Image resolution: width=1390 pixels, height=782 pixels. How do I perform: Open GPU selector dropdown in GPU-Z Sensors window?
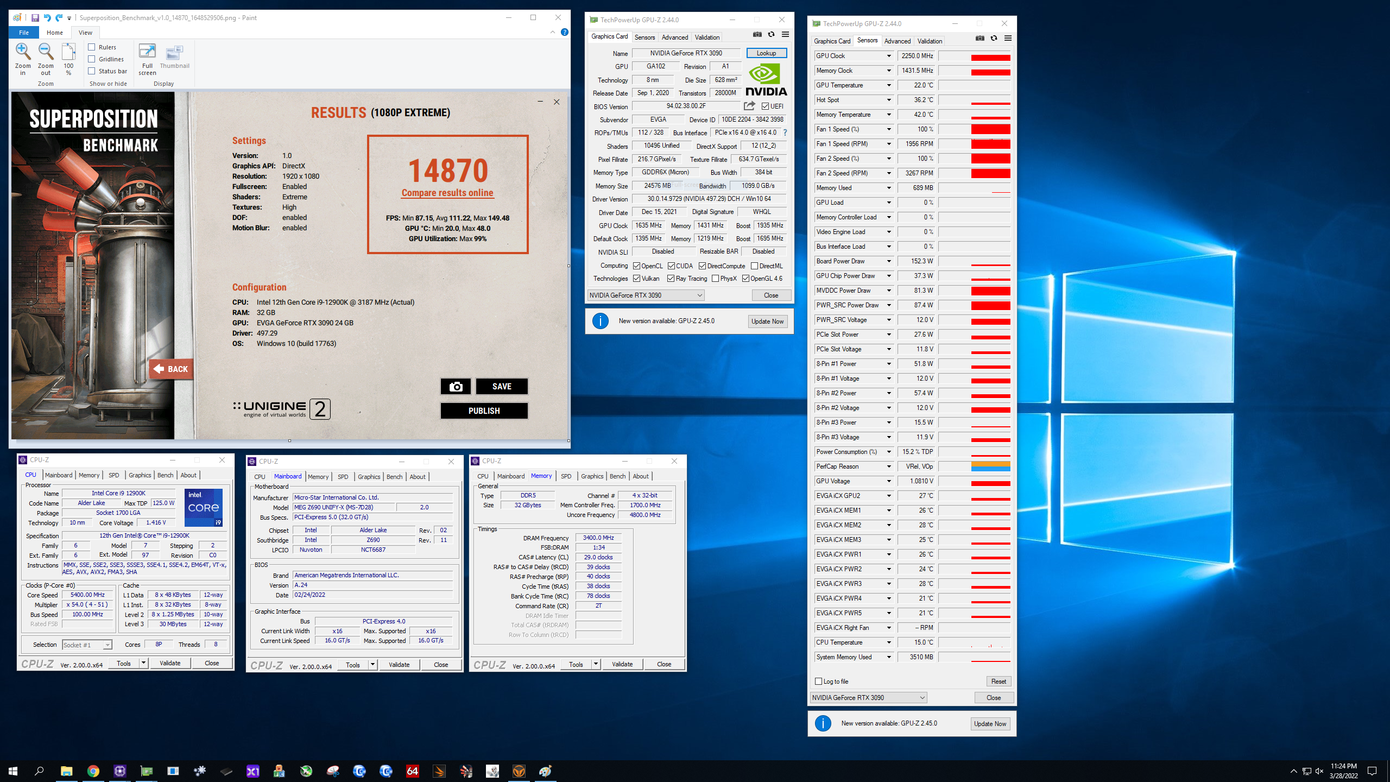tap(868, 698)
